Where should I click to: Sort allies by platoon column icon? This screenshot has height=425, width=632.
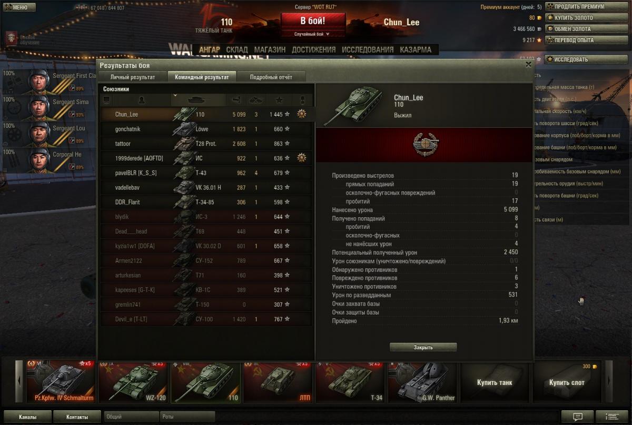pos(106,99)
